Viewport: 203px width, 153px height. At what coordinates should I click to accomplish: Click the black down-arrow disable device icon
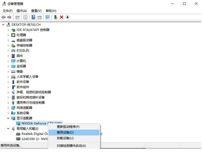pyautogui.click(x=68, y=17)
